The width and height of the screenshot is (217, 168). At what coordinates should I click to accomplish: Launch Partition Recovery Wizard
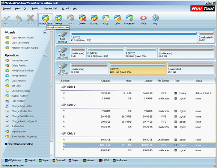(x=25, y=48)
